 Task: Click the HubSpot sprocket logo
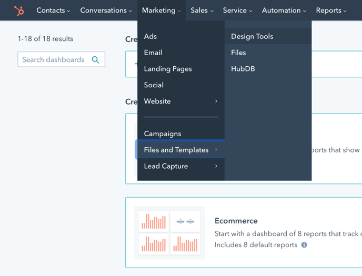(19, 11)
